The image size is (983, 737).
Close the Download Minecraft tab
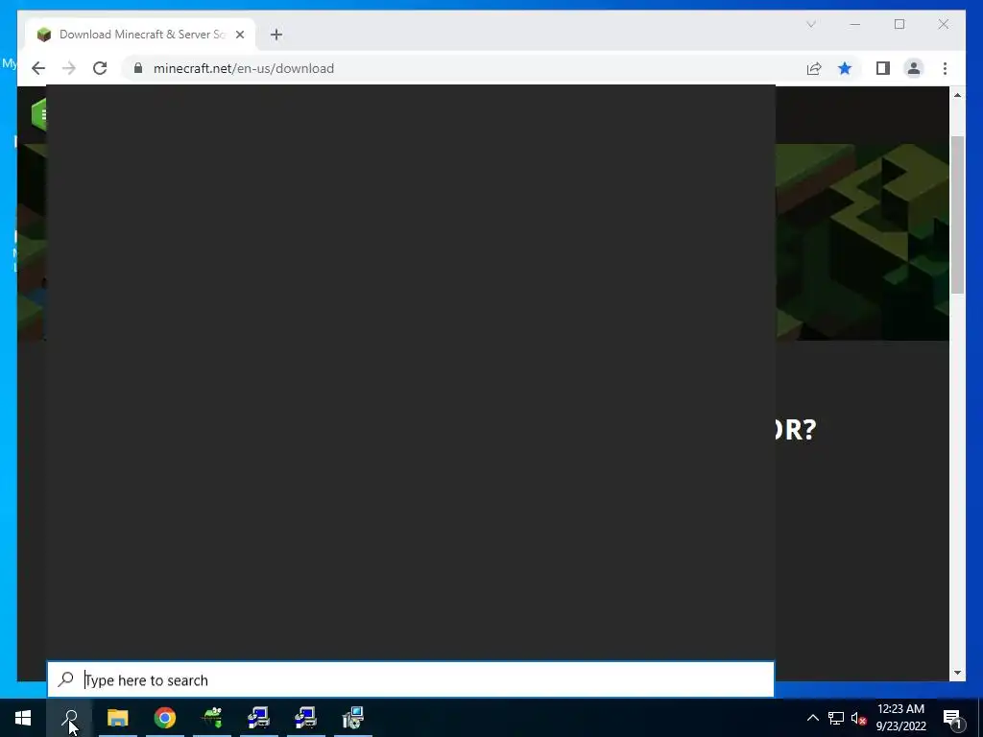click(x=240, y=35)
